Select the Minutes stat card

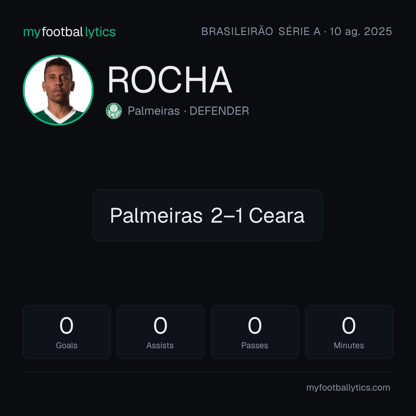click(x=349, y=332)
